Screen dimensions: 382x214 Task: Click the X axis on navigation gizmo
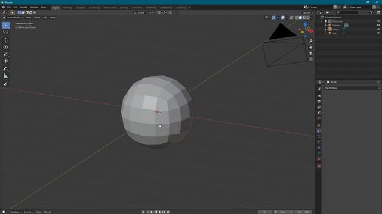[311, 31]
